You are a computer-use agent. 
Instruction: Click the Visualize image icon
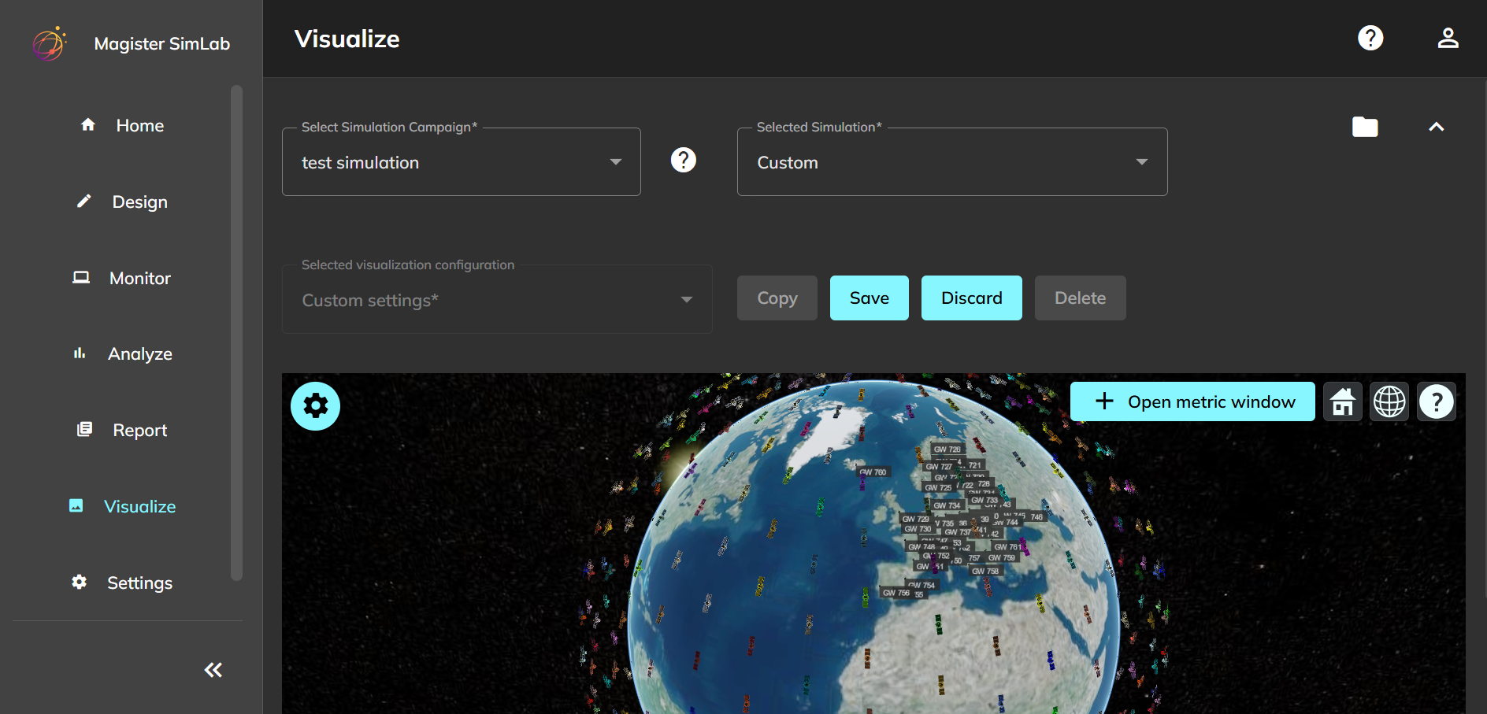[76, 505]
